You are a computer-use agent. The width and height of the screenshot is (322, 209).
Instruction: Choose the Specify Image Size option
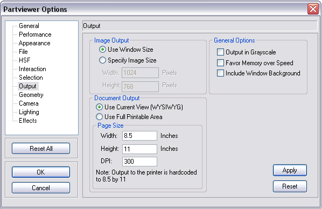(x=102, y=60)
